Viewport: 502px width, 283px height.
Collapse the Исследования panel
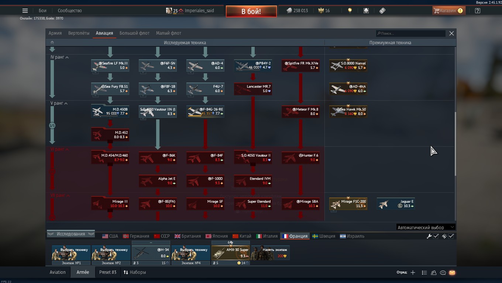71,234
